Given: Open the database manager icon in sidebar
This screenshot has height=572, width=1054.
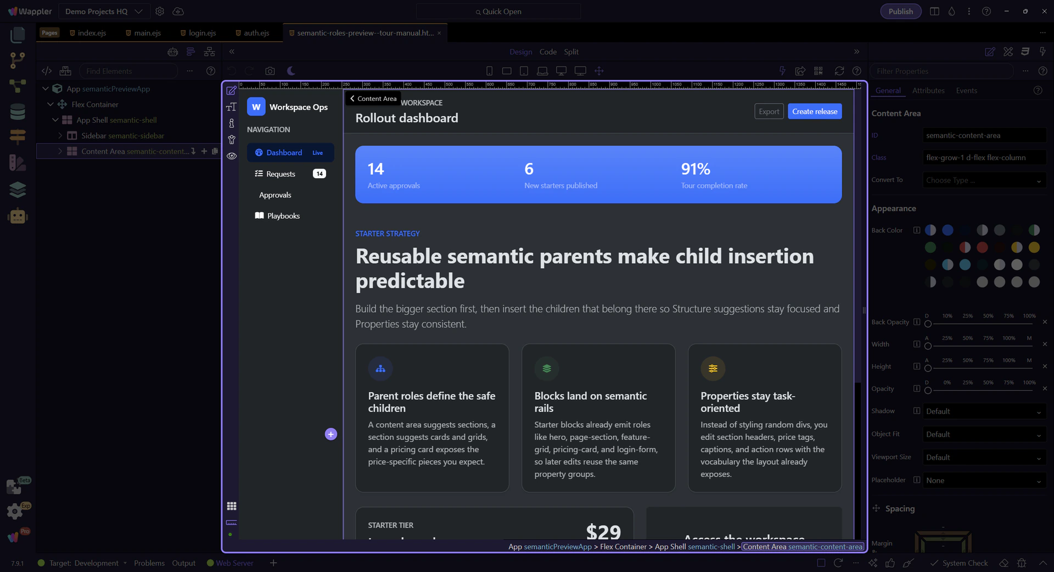Looking at the screenshot, I should click(18, 111).
